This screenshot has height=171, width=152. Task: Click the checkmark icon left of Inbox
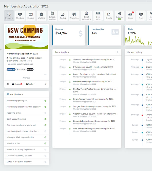point(8,84)
